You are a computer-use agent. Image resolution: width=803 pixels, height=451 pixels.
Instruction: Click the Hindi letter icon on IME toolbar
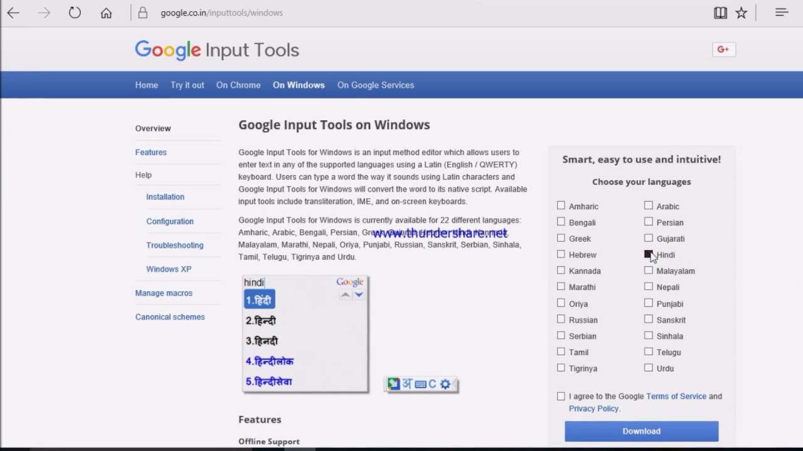(407, 384)
